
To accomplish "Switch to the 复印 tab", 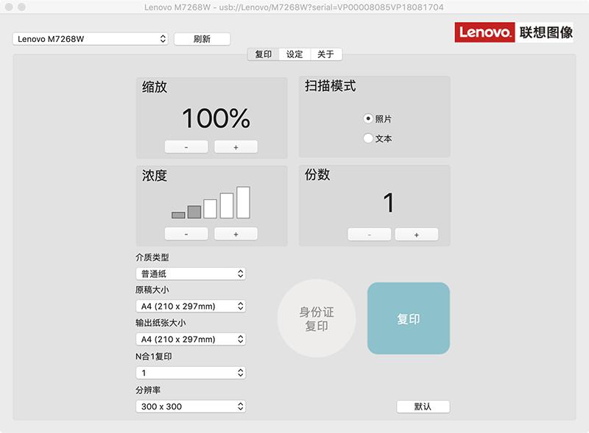I will pyautogui.click(x=264, y=54).
